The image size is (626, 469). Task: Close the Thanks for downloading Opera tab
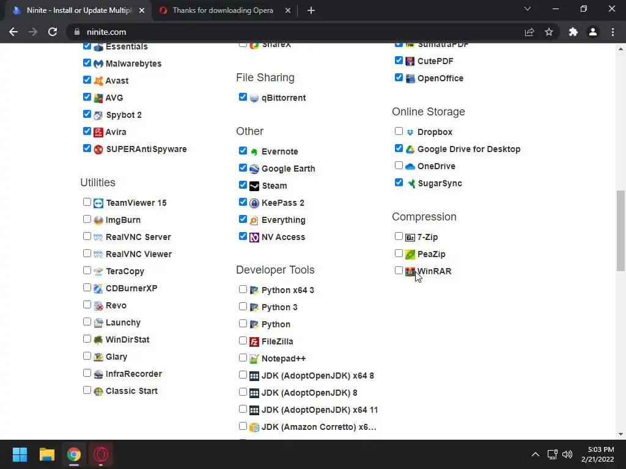point(288,10)
